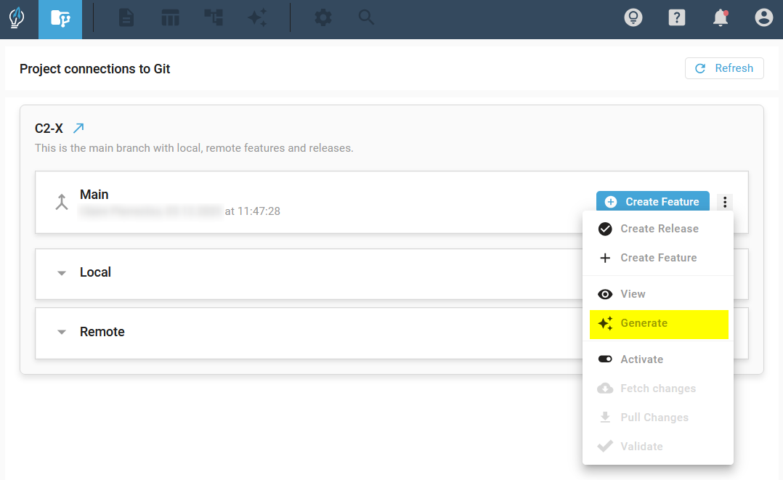Open the help question mark icon

coord(676,18)
